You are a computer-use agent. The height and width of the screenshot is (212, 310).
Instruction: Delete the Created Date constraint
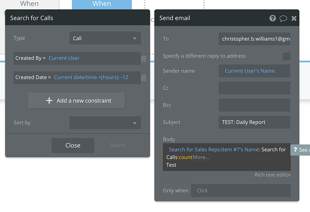pos(144,78)
